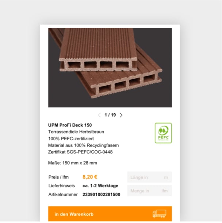The width and height of the screenshot is (222, 223).
Task: Focus the Länge in m field
Action: pos(149,177)
